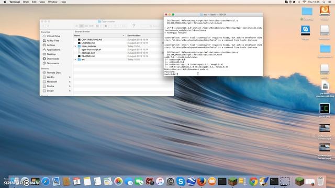Open the Window menu

(x=52, y=2)
